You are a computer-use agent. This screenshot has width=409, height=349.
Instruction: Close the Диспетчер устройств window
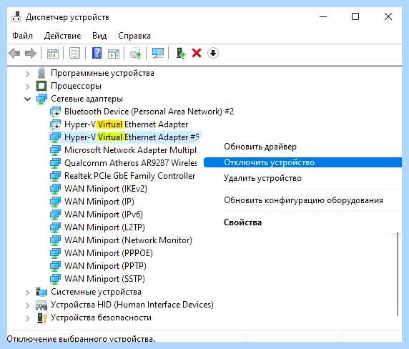click(x=388, y=17)
